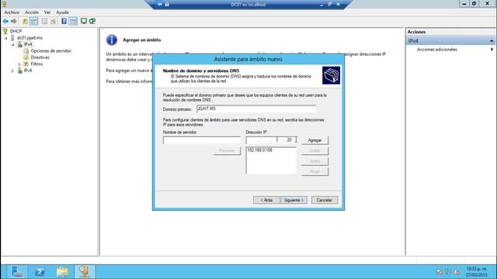Expand the IPv6 tree node
The height and width of the screenshot is (279, 497).
[12, 71]
